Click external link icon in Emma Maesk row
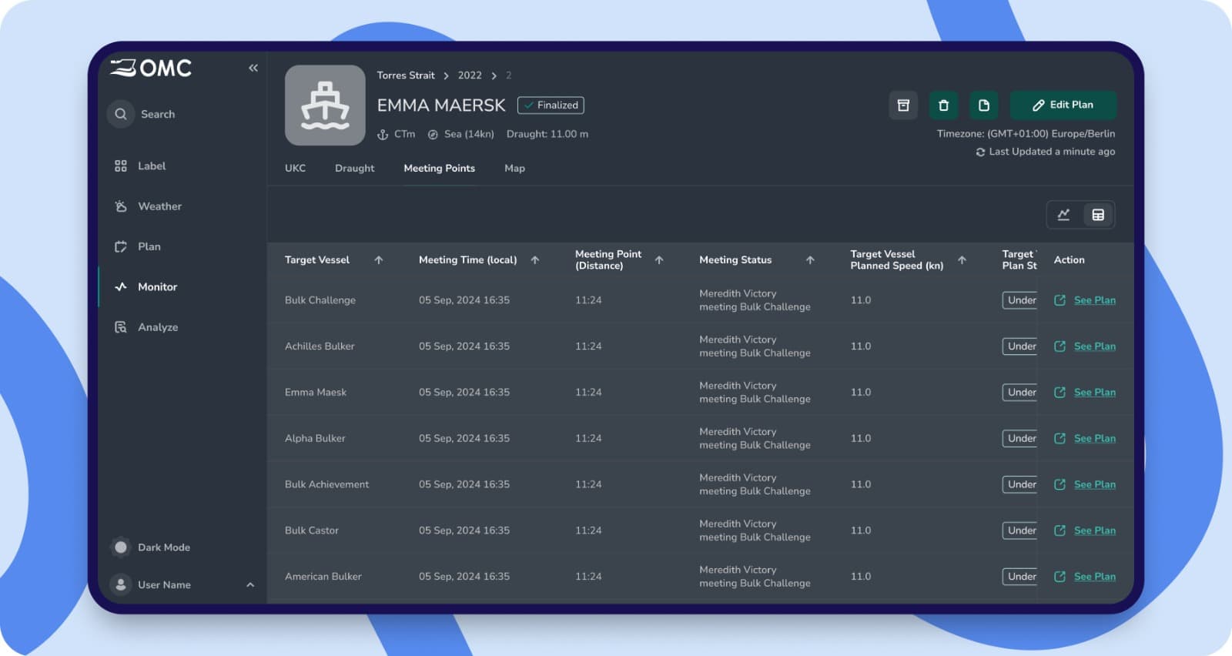1232x656 pixels. 1060,393
